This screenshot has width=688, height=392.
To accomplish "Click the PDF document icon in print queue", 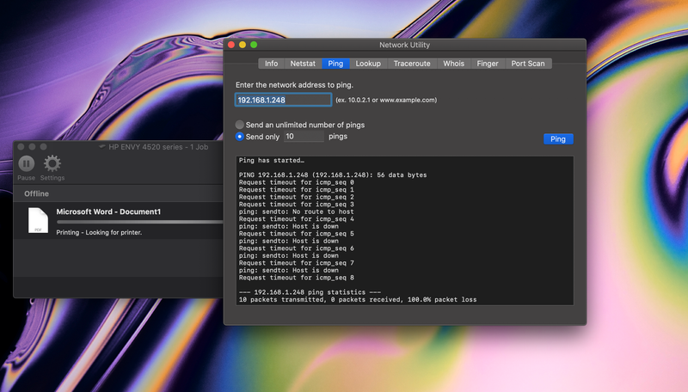I will click(38, 220).
